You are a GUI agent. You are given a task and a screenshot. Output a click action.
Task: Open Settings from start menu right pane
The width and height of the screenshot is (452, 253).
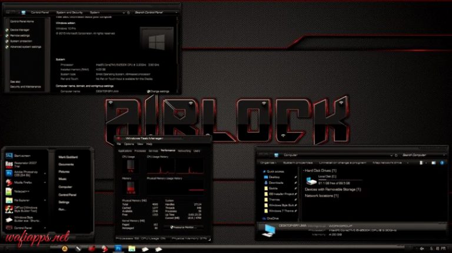pos(64,202)
